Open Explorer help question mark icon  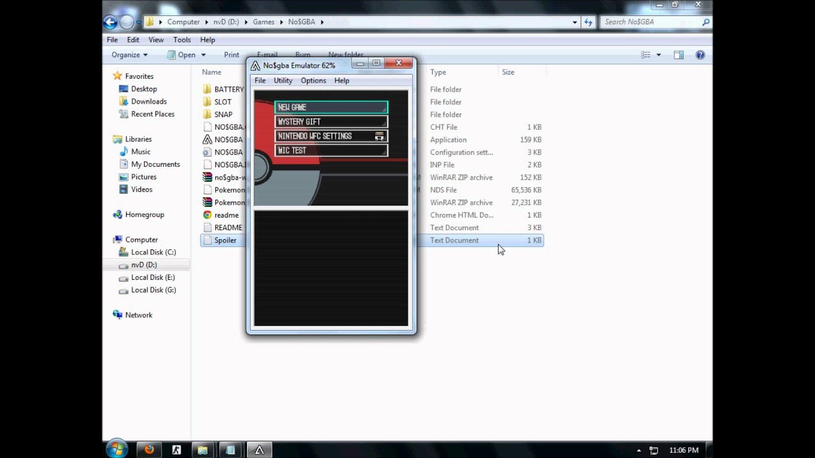point(700,55)
